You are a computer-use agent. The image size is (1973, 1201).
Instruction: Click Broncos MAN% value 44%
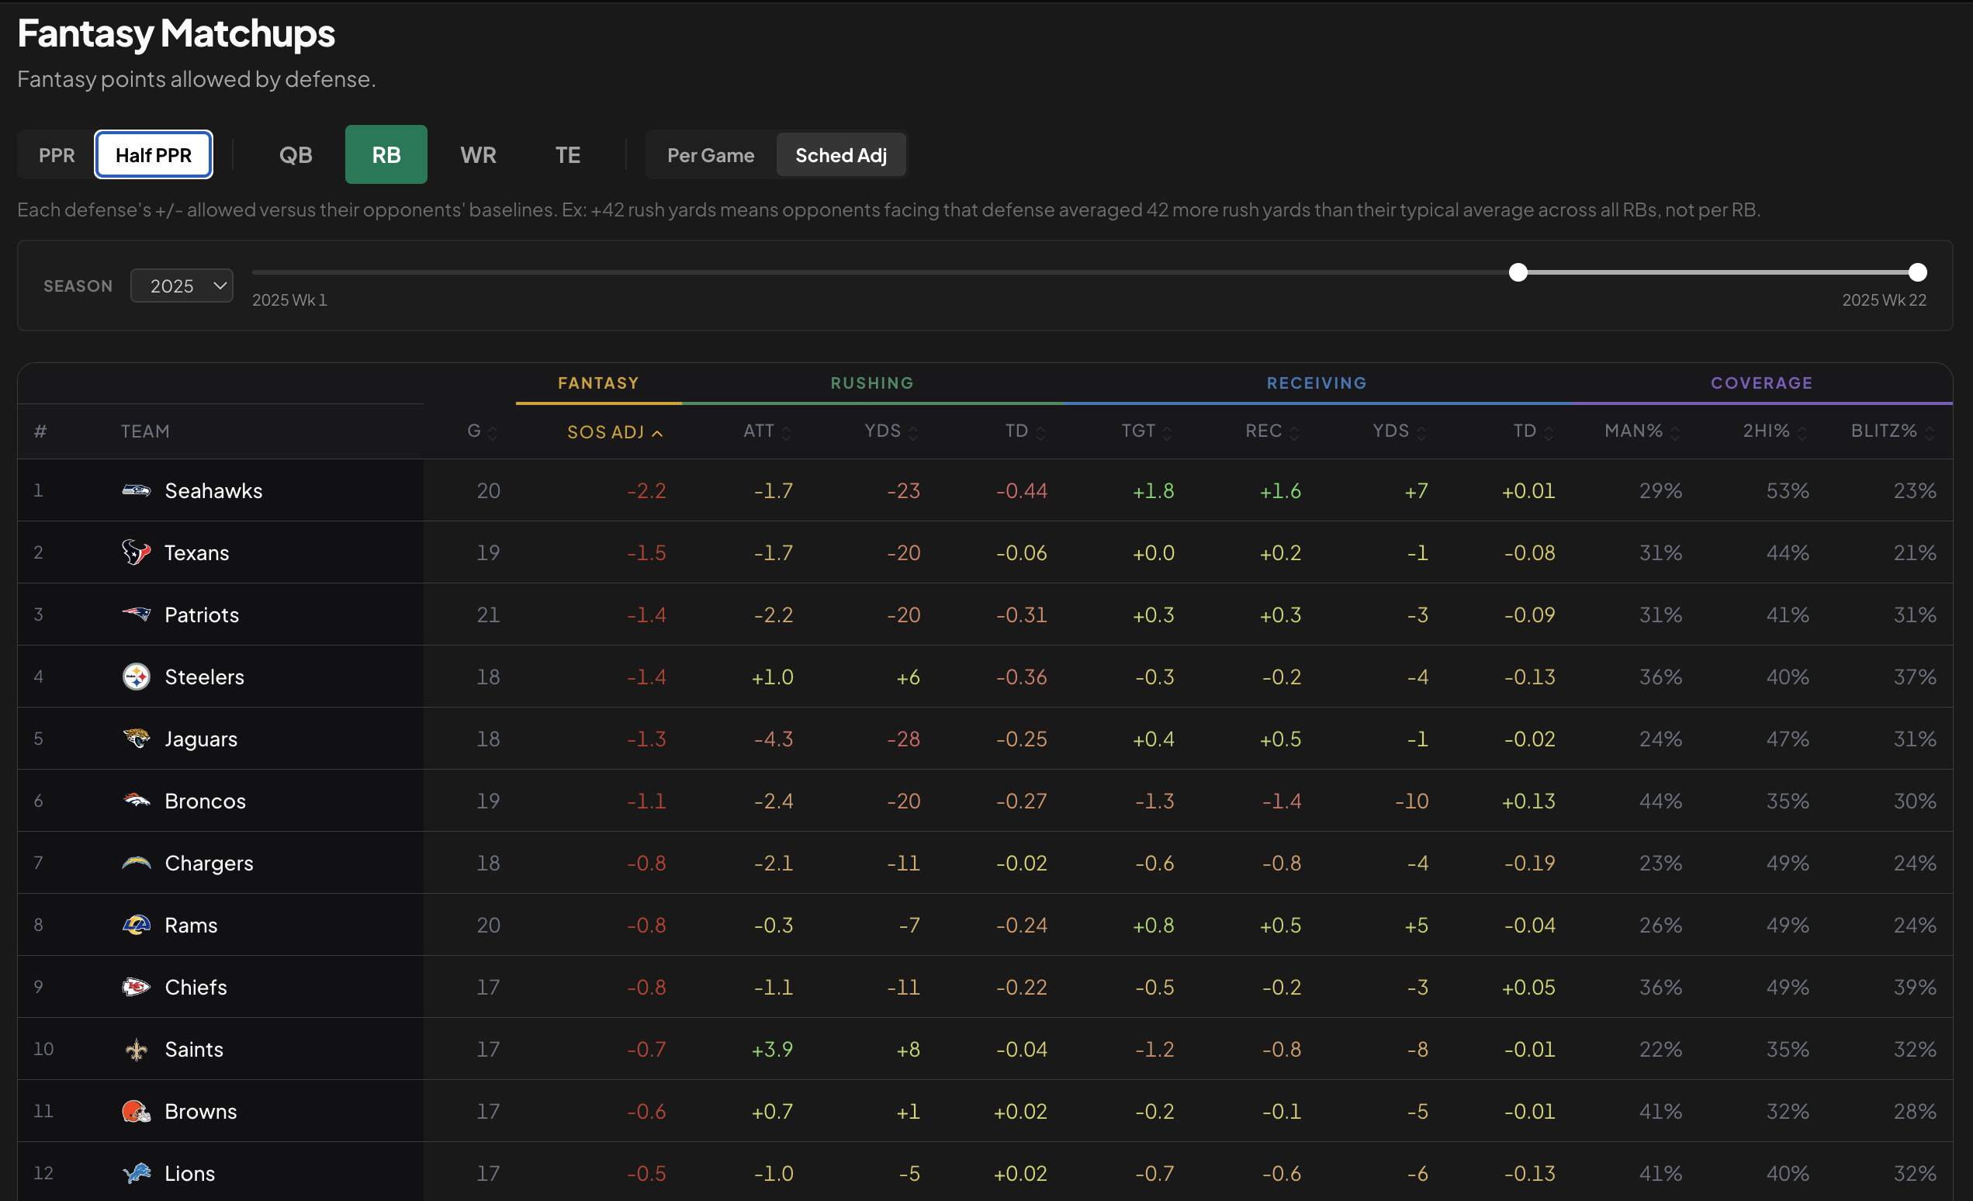[1660, 801]
